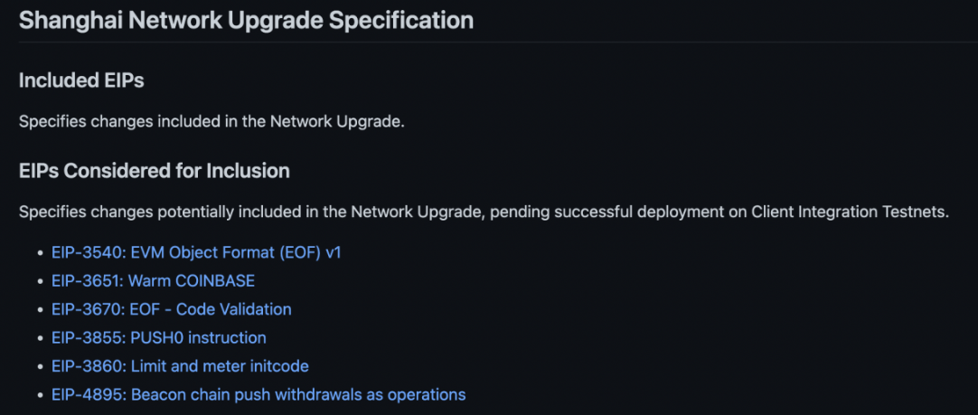Click the bullet point beside EIP-3670
This screenshot has height=415, width=978.
(40, 309)
